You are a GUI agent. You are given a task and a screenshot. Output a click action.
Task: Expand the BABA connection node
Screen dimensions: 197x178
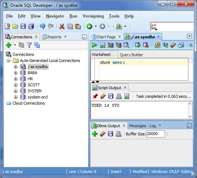tap(15, 73)
